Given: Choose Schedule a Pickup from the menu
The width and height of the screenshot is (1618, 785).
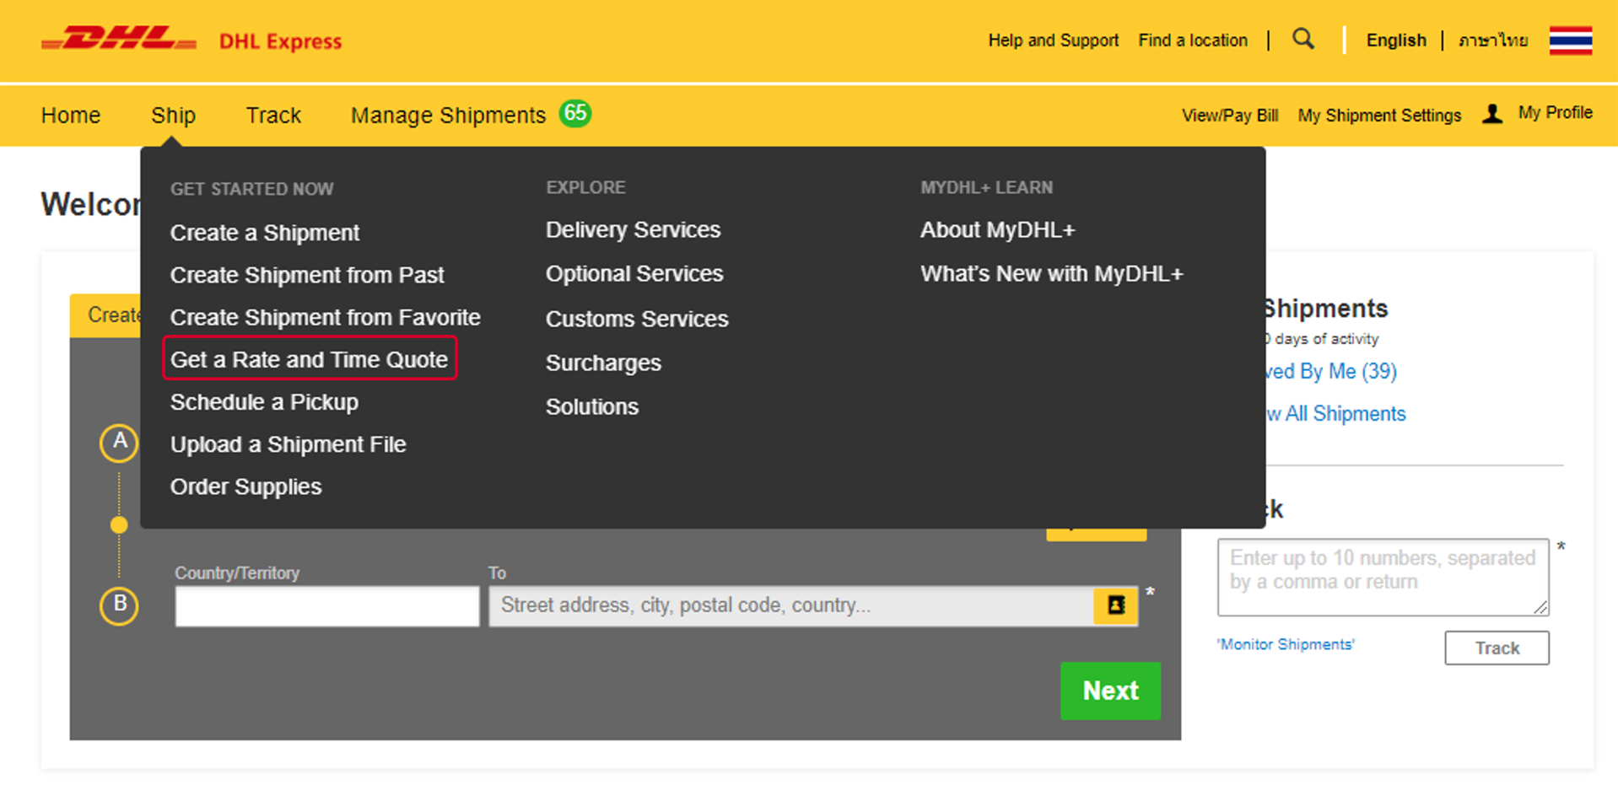Looking at the screenshot, I should pos(264,402).
